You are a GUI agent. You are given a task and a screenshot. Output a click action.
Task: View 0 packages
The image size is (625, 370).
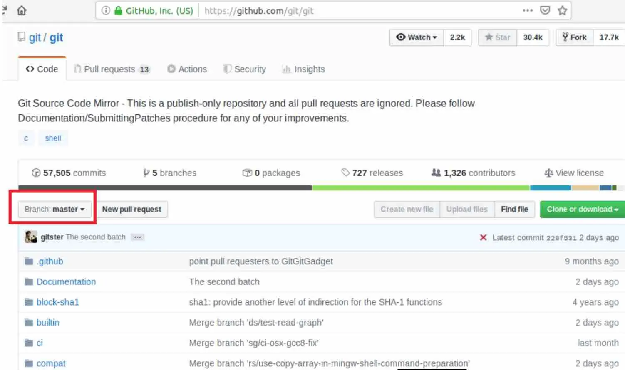(x=271, y=173)
